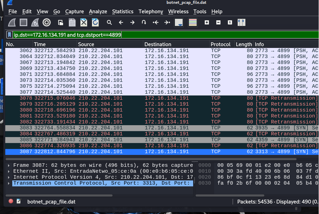
Task: Expand Internet Protocol Version 4 row
Action: (x=9, y=177)
